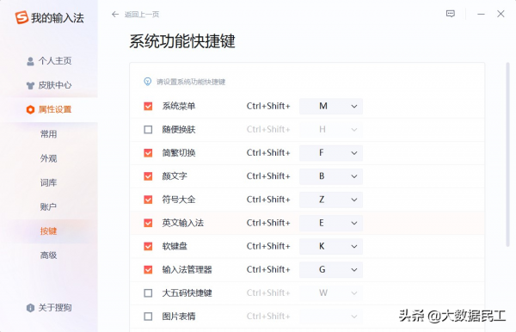Select the 按键 settings tab
Screen dimensions: 516x332
click(49, 231)
